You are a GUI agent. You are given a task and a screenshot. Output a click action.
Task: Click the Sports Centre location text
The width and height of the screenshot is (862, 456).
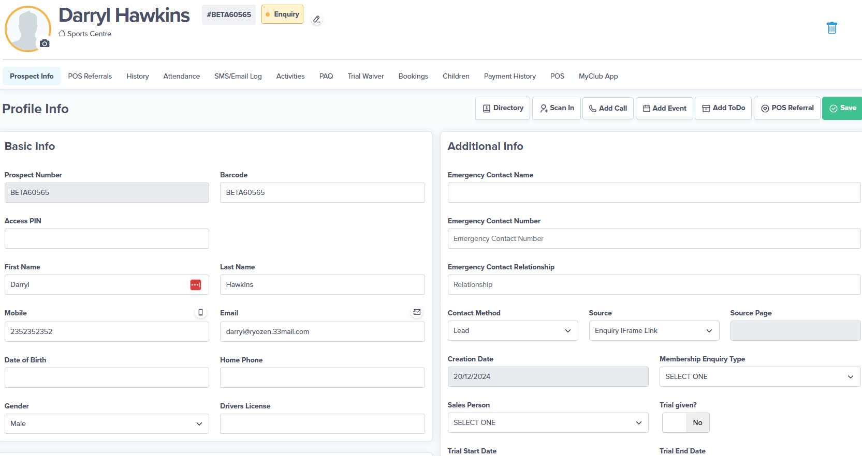[x=89, y=34]
